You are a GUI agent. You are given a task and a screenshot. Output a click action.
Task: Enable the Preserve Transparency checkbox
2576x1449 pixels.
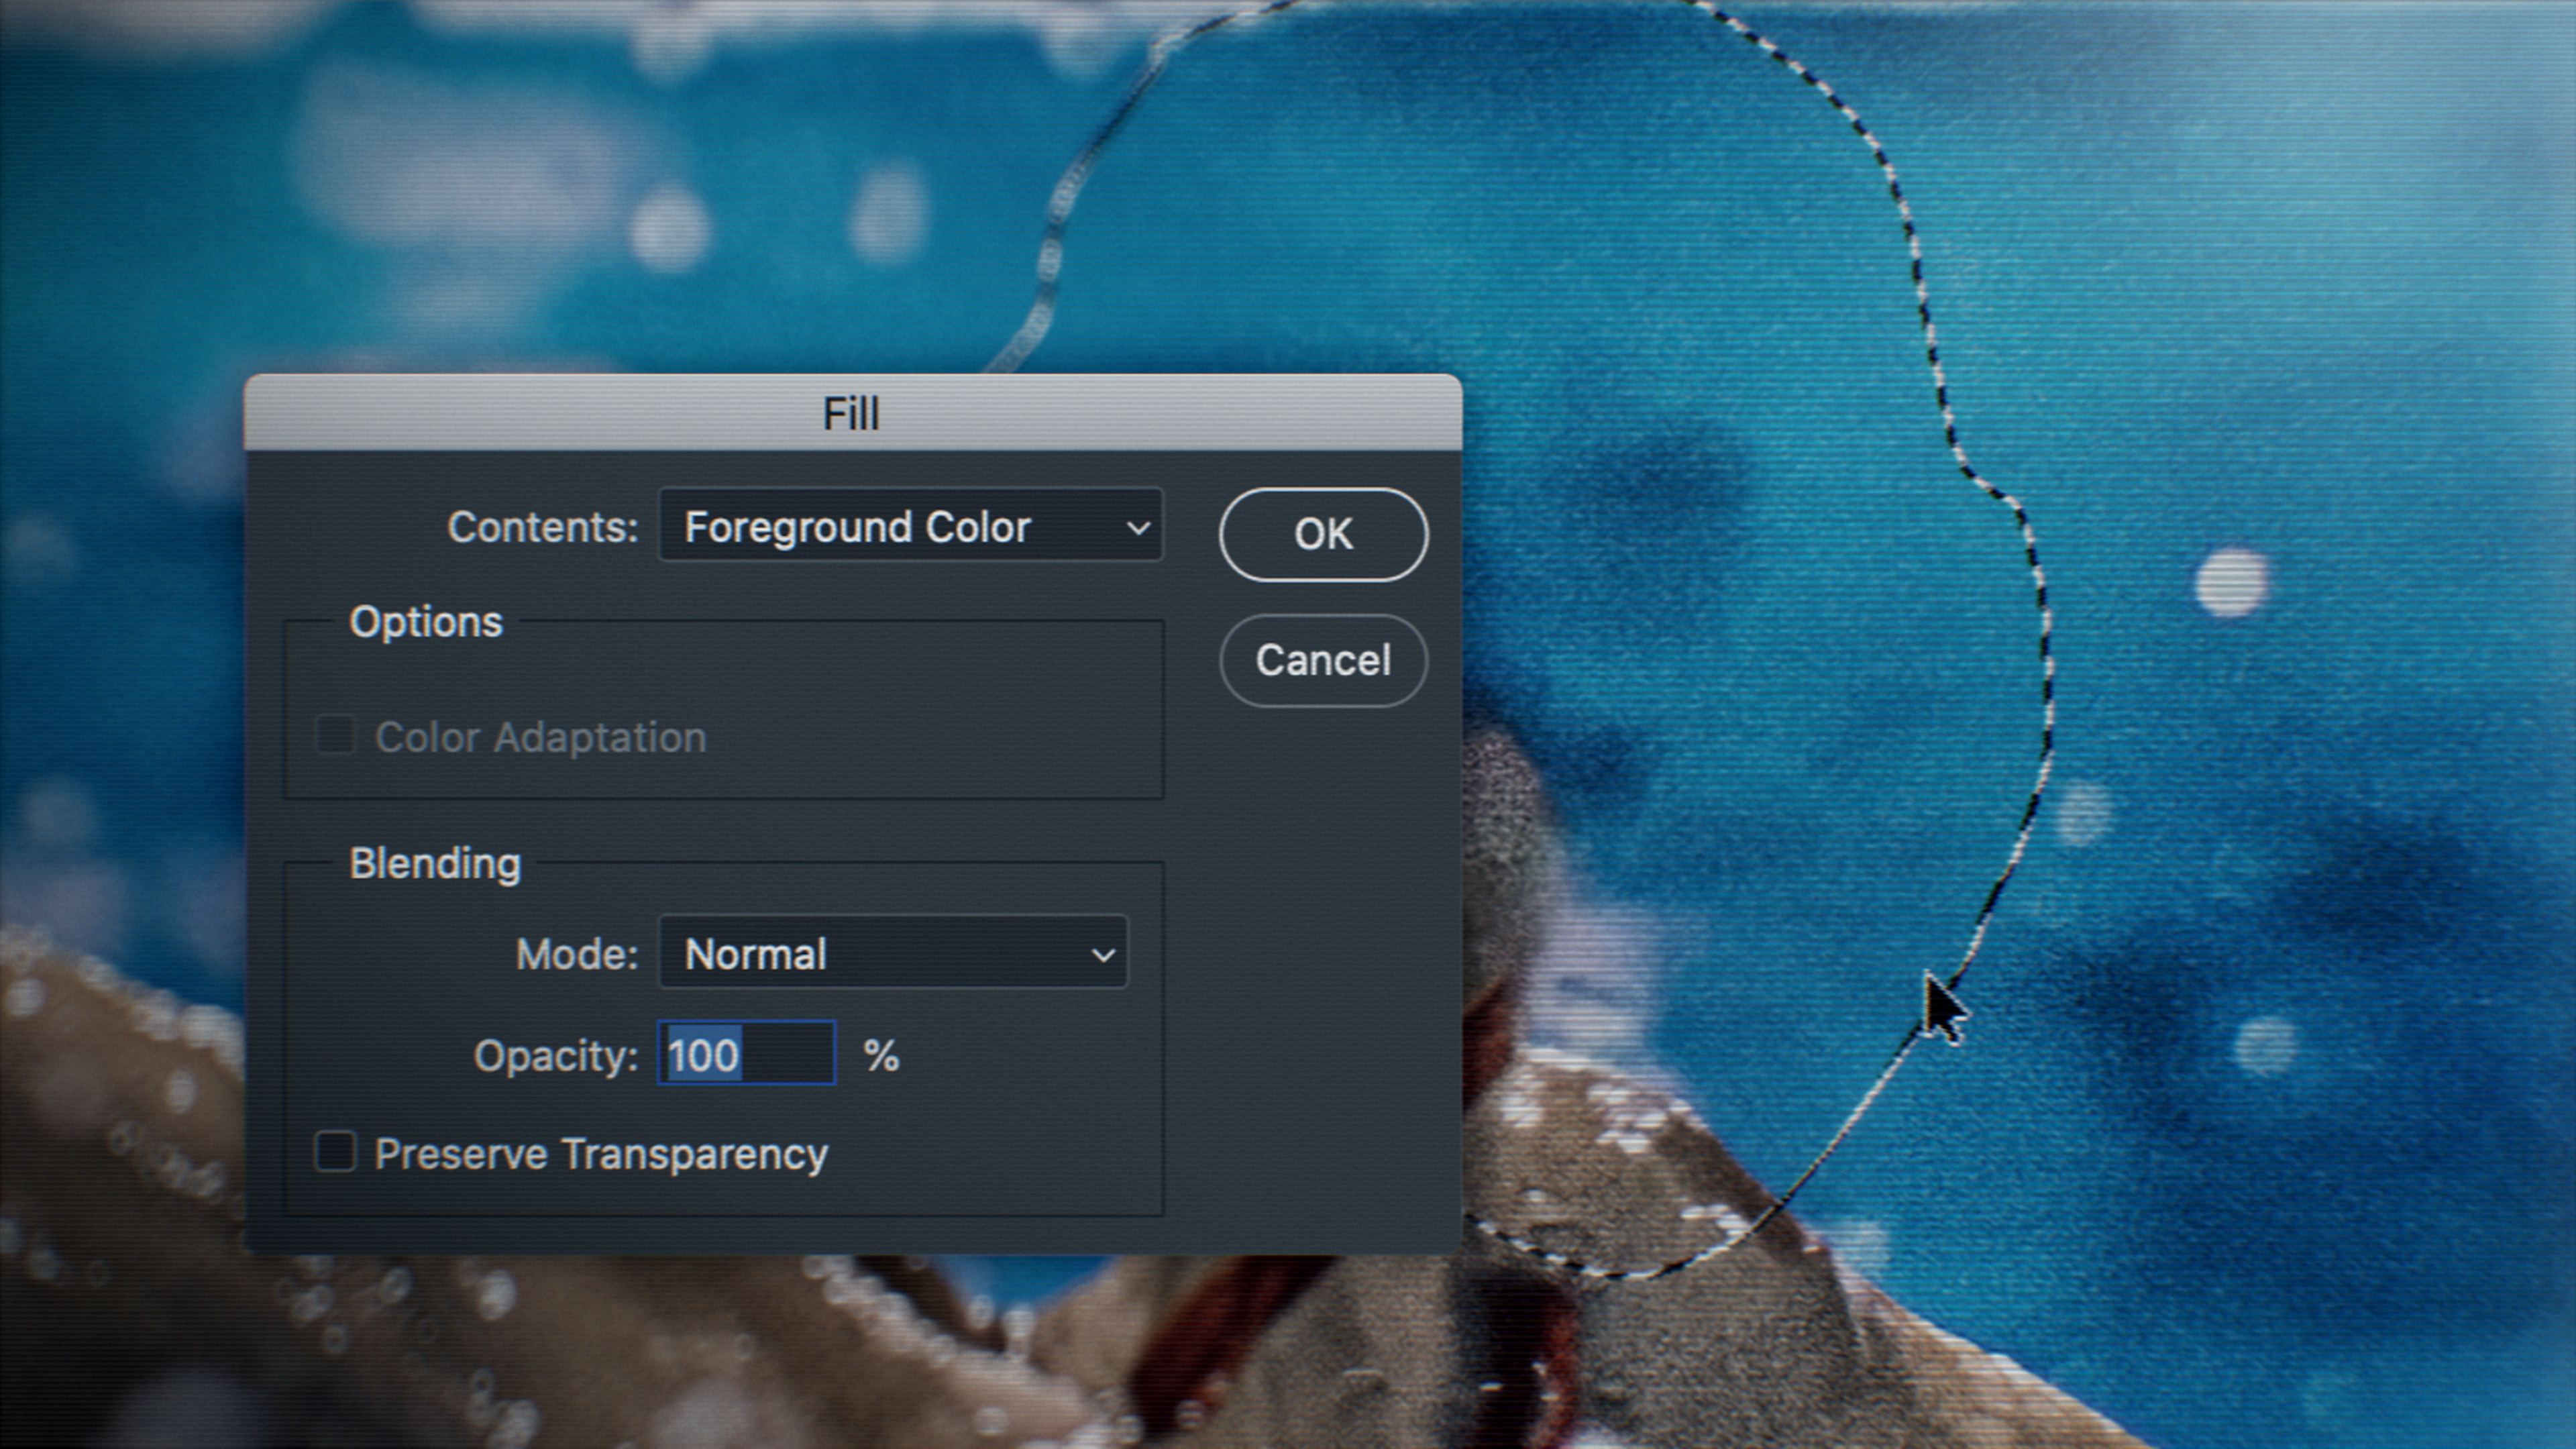coord(335,1152)
